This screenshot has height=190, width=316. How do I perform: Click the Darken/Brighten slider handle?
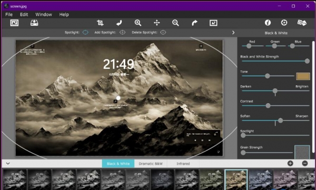275,91
